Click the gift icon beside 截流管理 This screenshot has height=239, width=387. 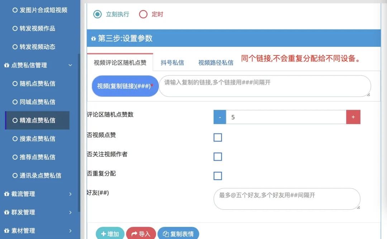click(x=7, y=194)
